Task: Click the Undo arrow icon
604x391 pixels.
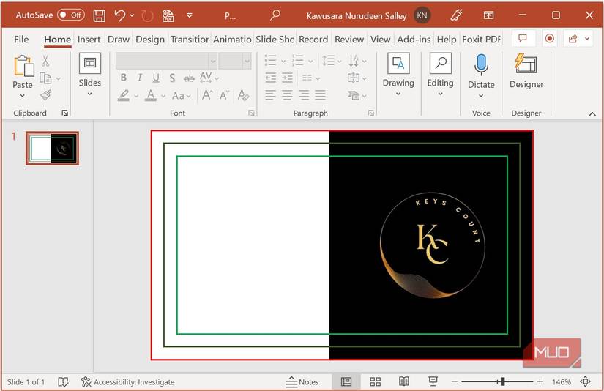Action: 120,15
